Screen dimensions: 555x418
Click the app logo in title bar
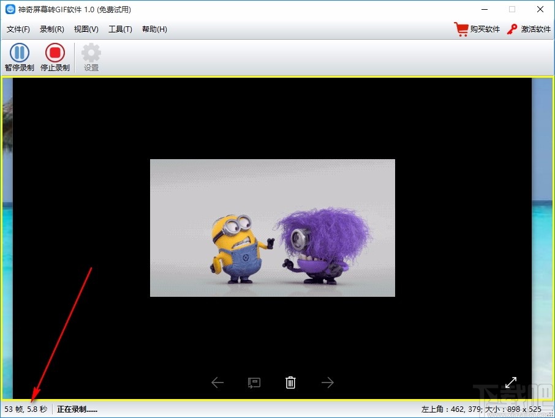click(x=10, y=10)
